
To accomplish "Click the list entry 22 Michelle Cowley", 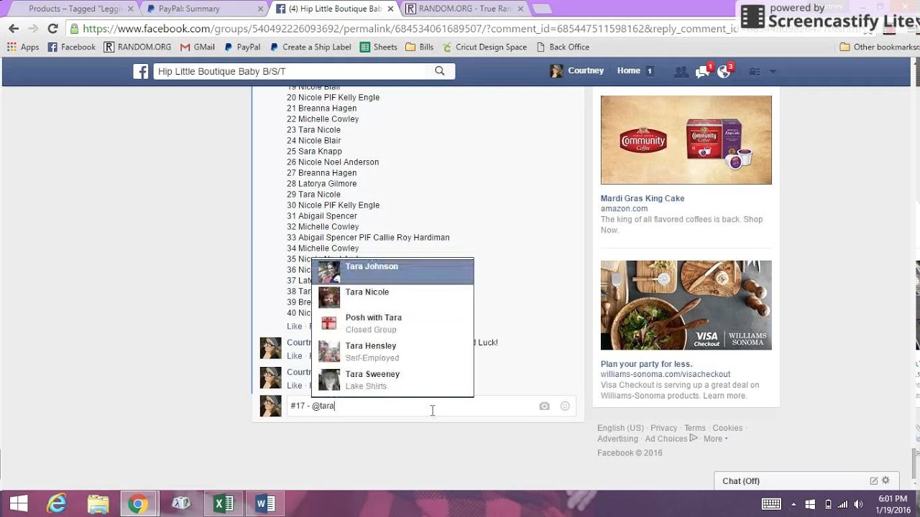I will [323, 119].
